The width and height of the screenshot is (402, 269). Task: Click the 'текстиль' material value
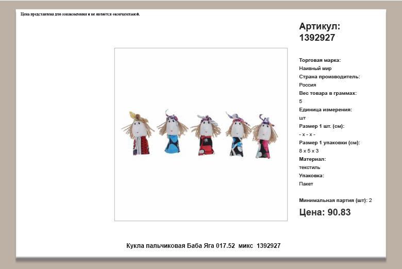(x=309, y=167)
